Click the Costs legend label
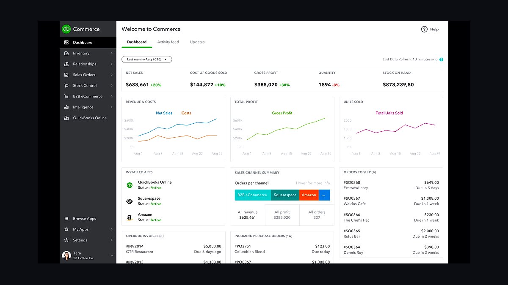The height and width of the screenshot is (285, 508). tap(186, 113)
